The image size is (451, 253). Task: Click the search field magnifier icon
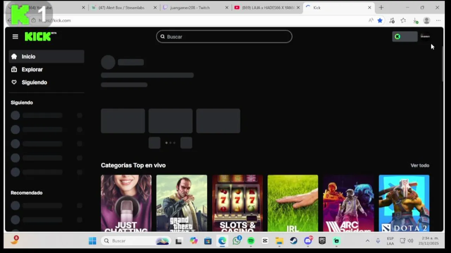click(x=162, y=37)
